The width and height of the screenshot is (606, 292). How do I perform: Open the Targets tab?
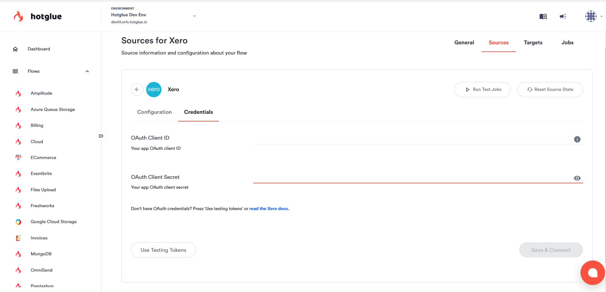tap(533, 43)
